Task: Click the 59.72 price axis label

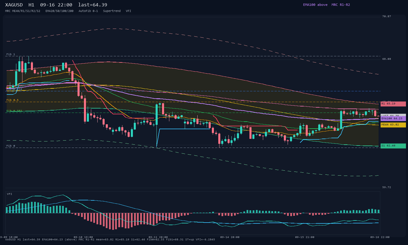Action: 387,187
